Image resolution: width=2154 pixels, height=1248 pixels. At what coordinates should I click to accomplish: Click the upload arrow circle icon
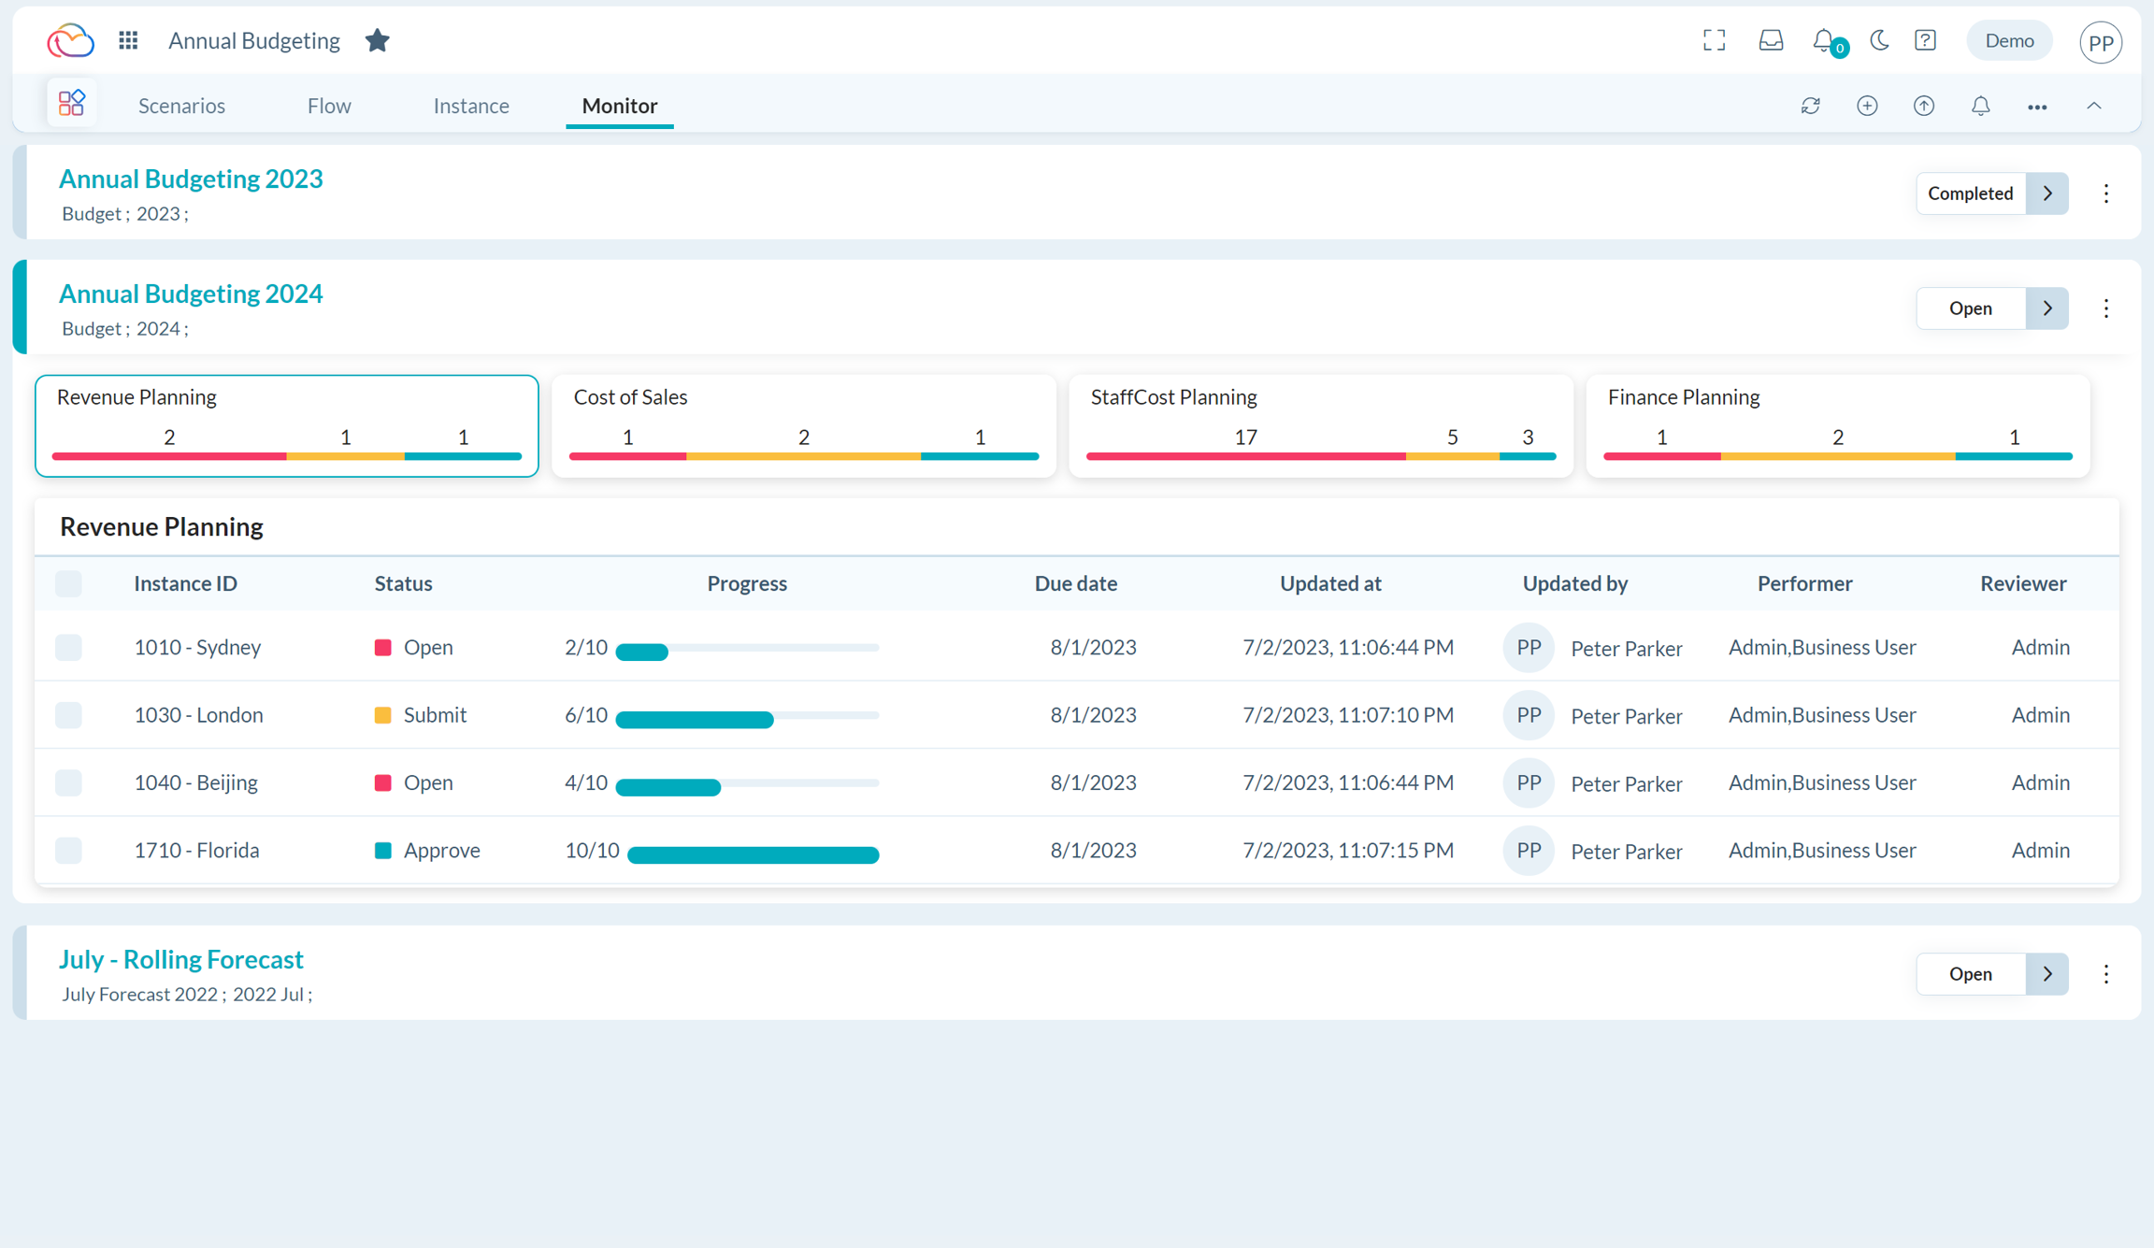[x=1924, y=106]
